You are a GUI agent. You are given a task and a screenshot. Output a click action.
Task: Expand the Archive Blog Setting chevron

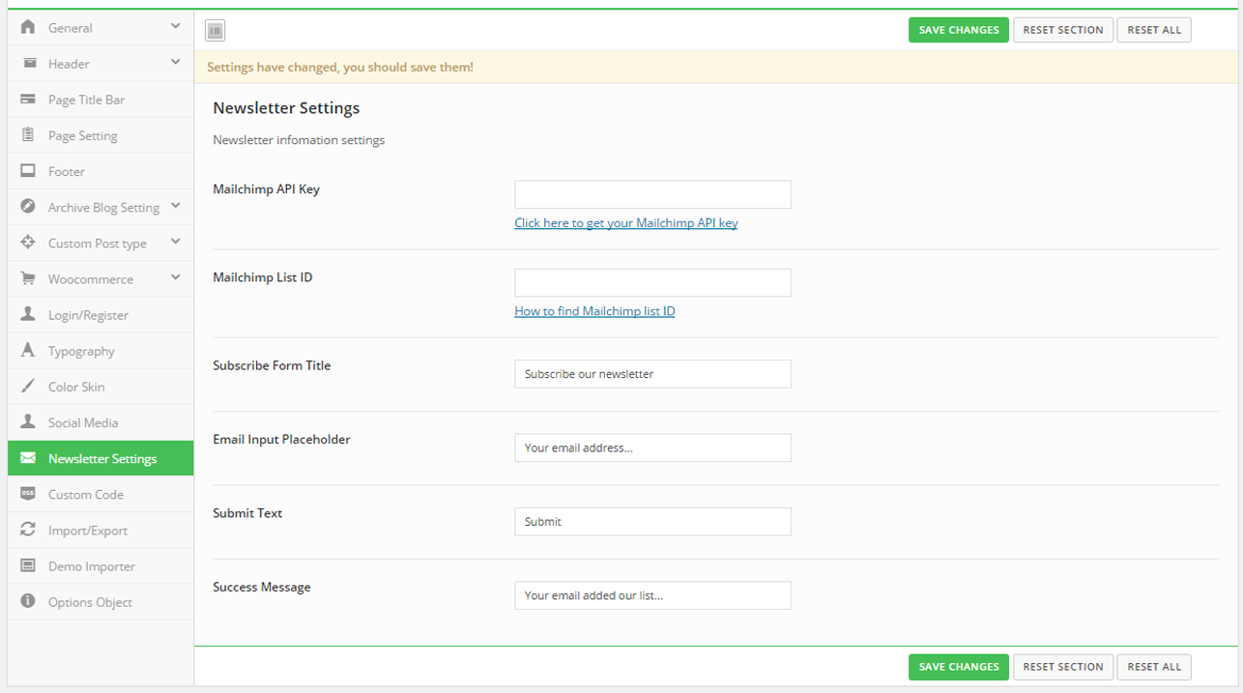(x=175, y=206)
